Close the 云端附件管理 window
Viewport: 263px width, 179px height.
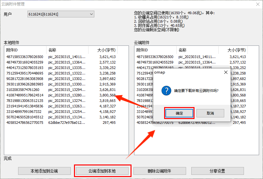point(258,4)
